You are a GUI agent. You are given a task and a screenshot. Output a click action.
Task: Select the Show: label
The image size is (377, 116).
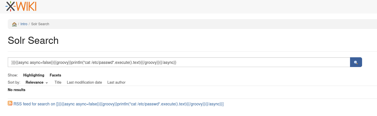13,75
